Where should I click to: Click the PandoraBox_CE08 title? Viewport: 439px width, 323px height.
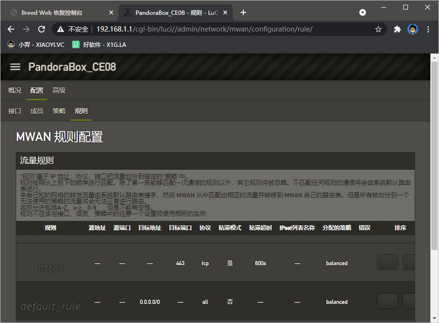[72, 67]
